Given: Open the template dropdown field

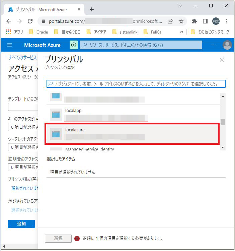Looking at the screenshot, I should [23, 107].
